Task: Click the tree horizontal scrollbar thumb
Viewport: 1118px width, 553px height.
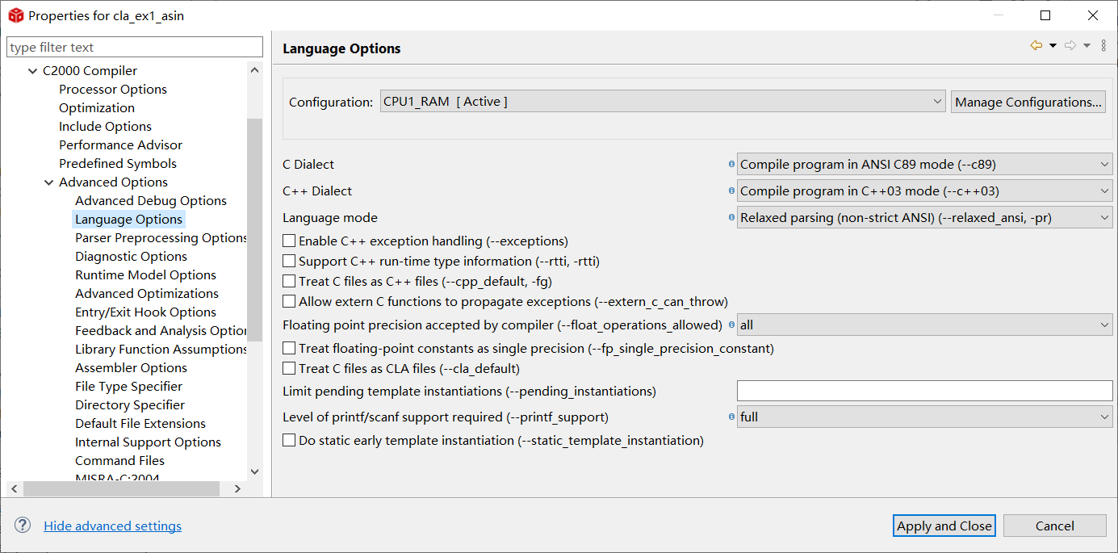Action: [x=121, y=488]
